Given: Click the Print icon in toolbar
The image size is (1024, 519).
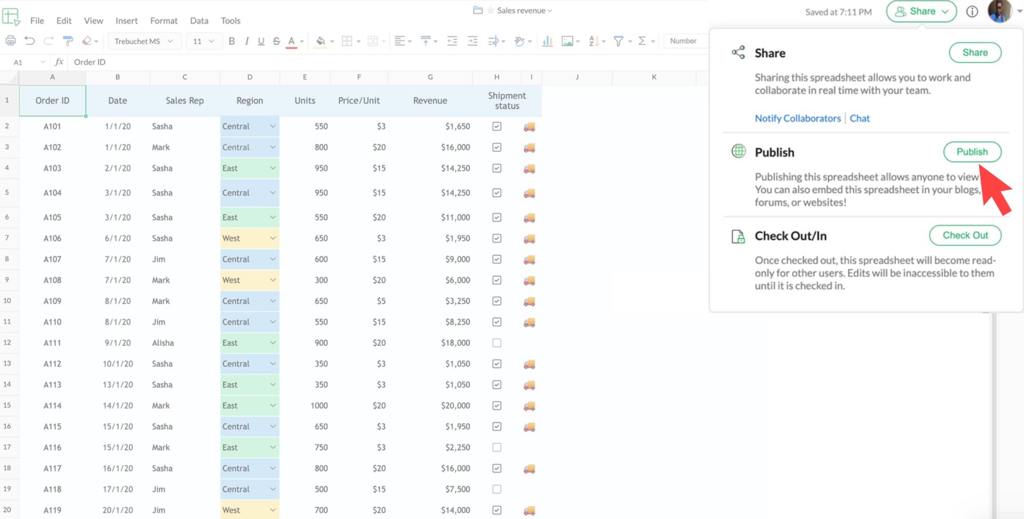Looking at the screenshot, I should pos(10,41).
